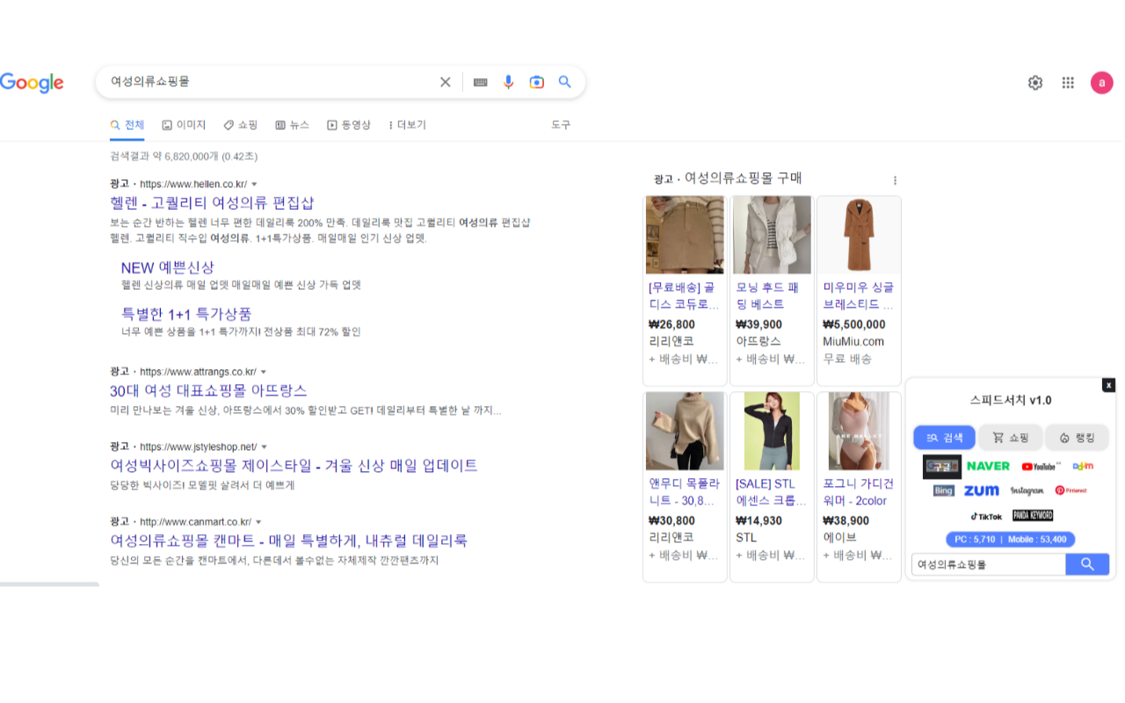This screenshot has width=1125, height=703.
Task: Clear the search query with the X icon
Action: (446, 82)
